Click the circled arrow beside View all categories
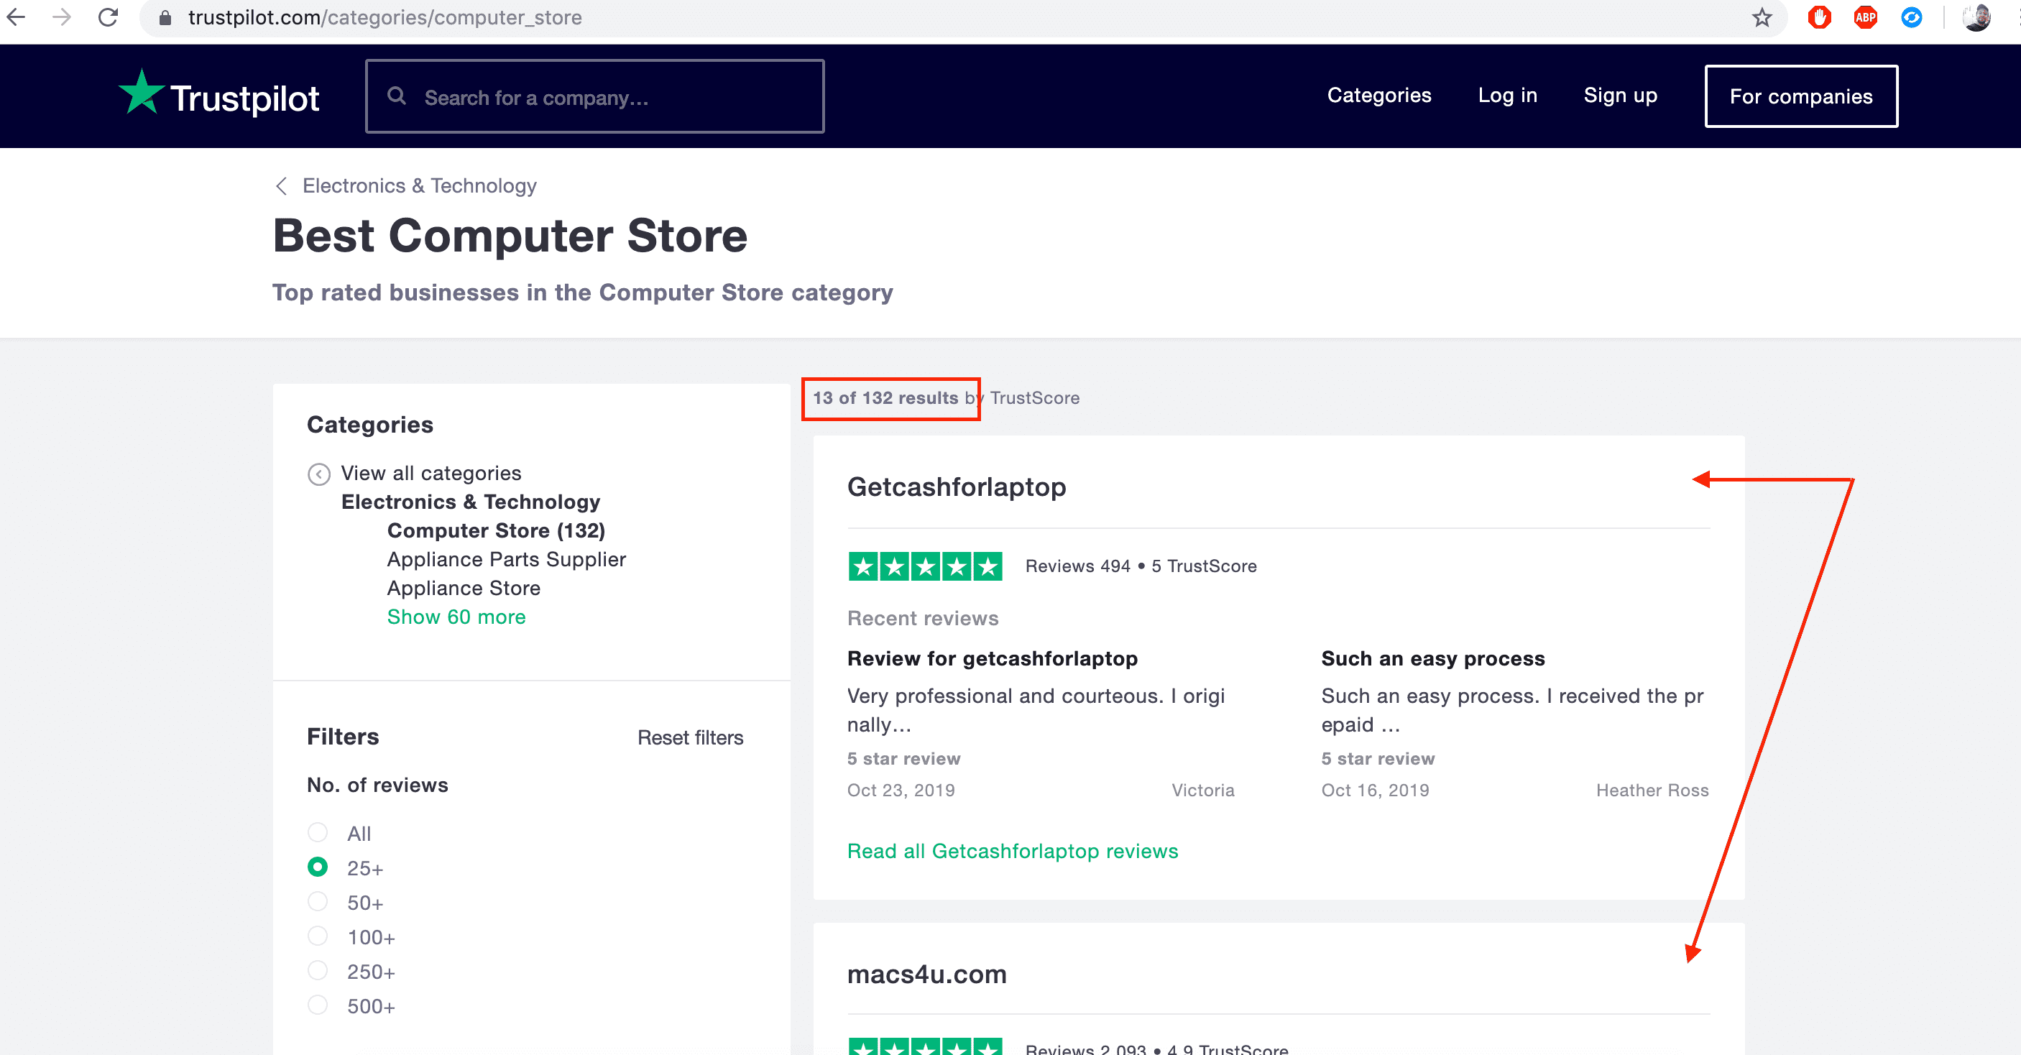The width and height of the screenshot is (2021, 1055). 318,474
